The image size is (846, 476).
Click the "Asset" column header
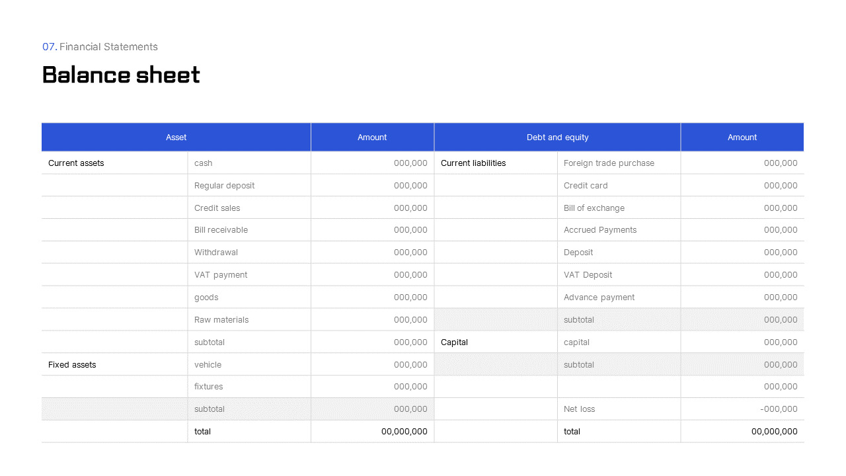point(176,138)
